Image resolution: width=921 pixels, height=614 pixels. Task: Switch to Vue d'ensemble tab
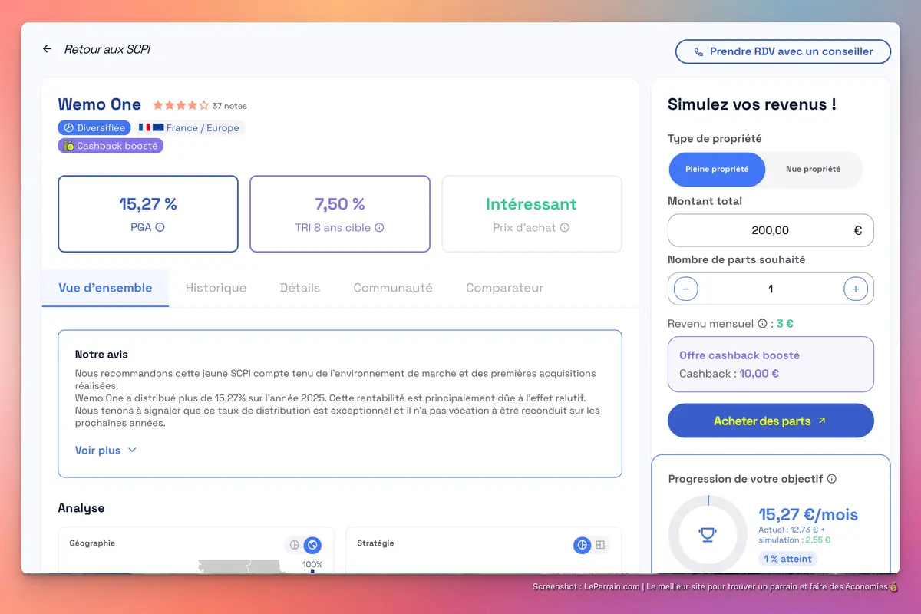(105, 288)
